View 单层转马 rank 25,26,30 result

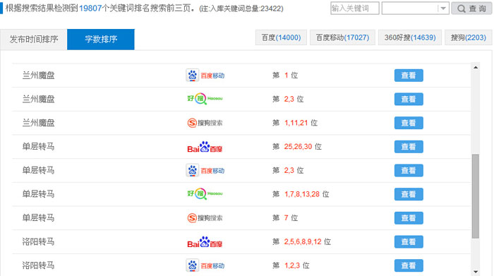[x=409, y=147]
